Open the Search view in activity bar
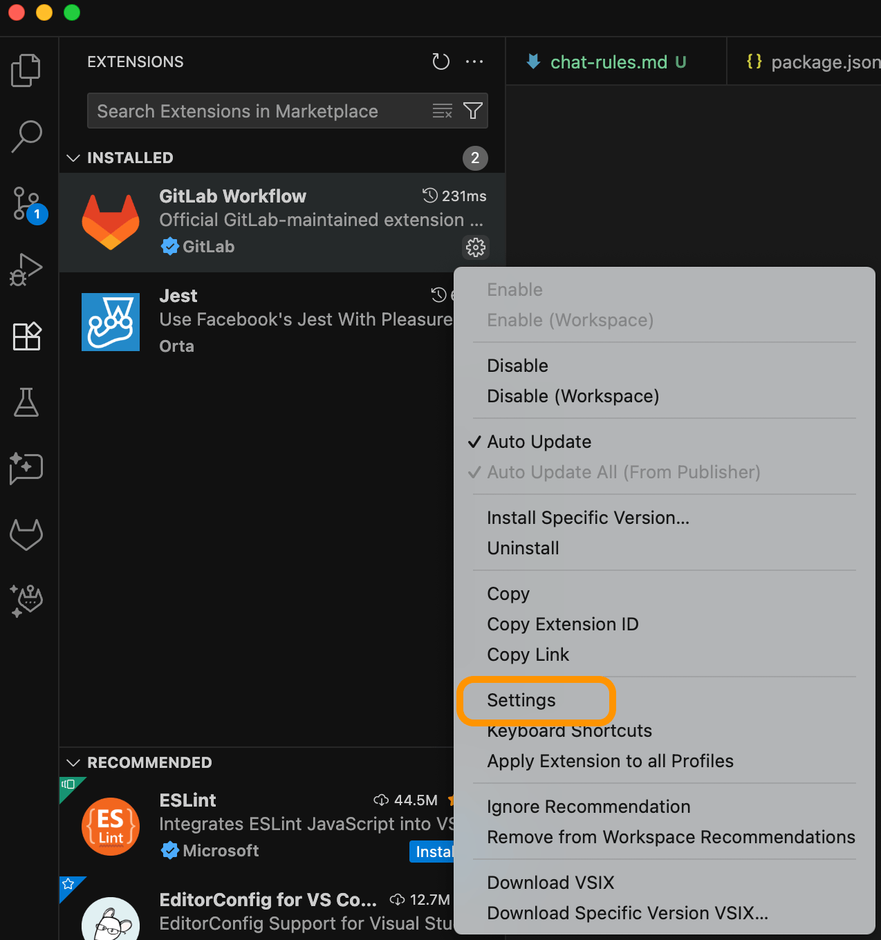 [26, 136]
